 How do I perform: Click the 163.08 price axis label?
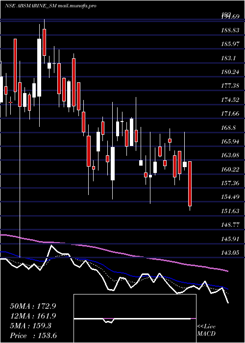coord(230,155)
